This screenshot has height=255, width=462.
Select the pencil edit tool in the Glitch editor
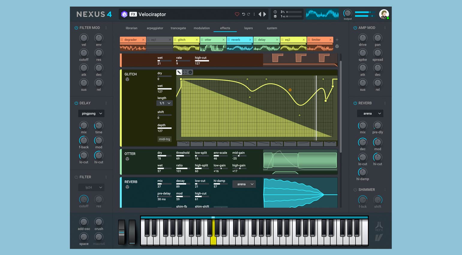pyautogui.click(x=179, y=72)
